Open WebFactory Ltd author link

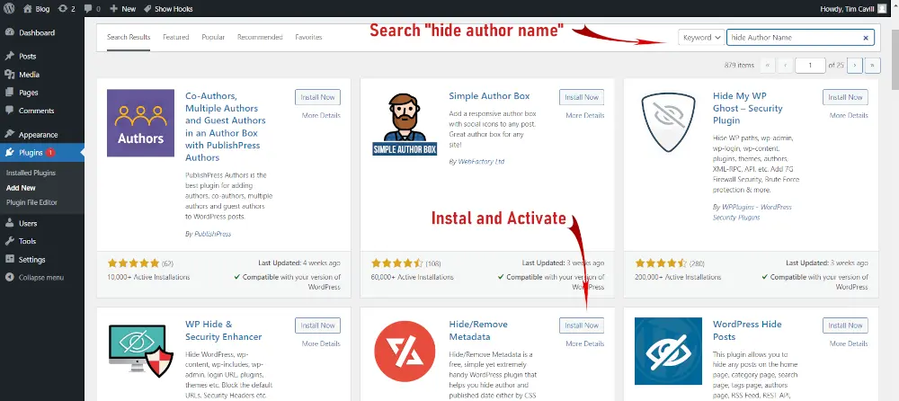click(481, 162)
